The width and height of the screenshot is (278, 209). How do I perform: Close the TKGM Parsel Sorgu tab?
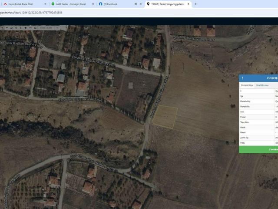pos(189,4)
